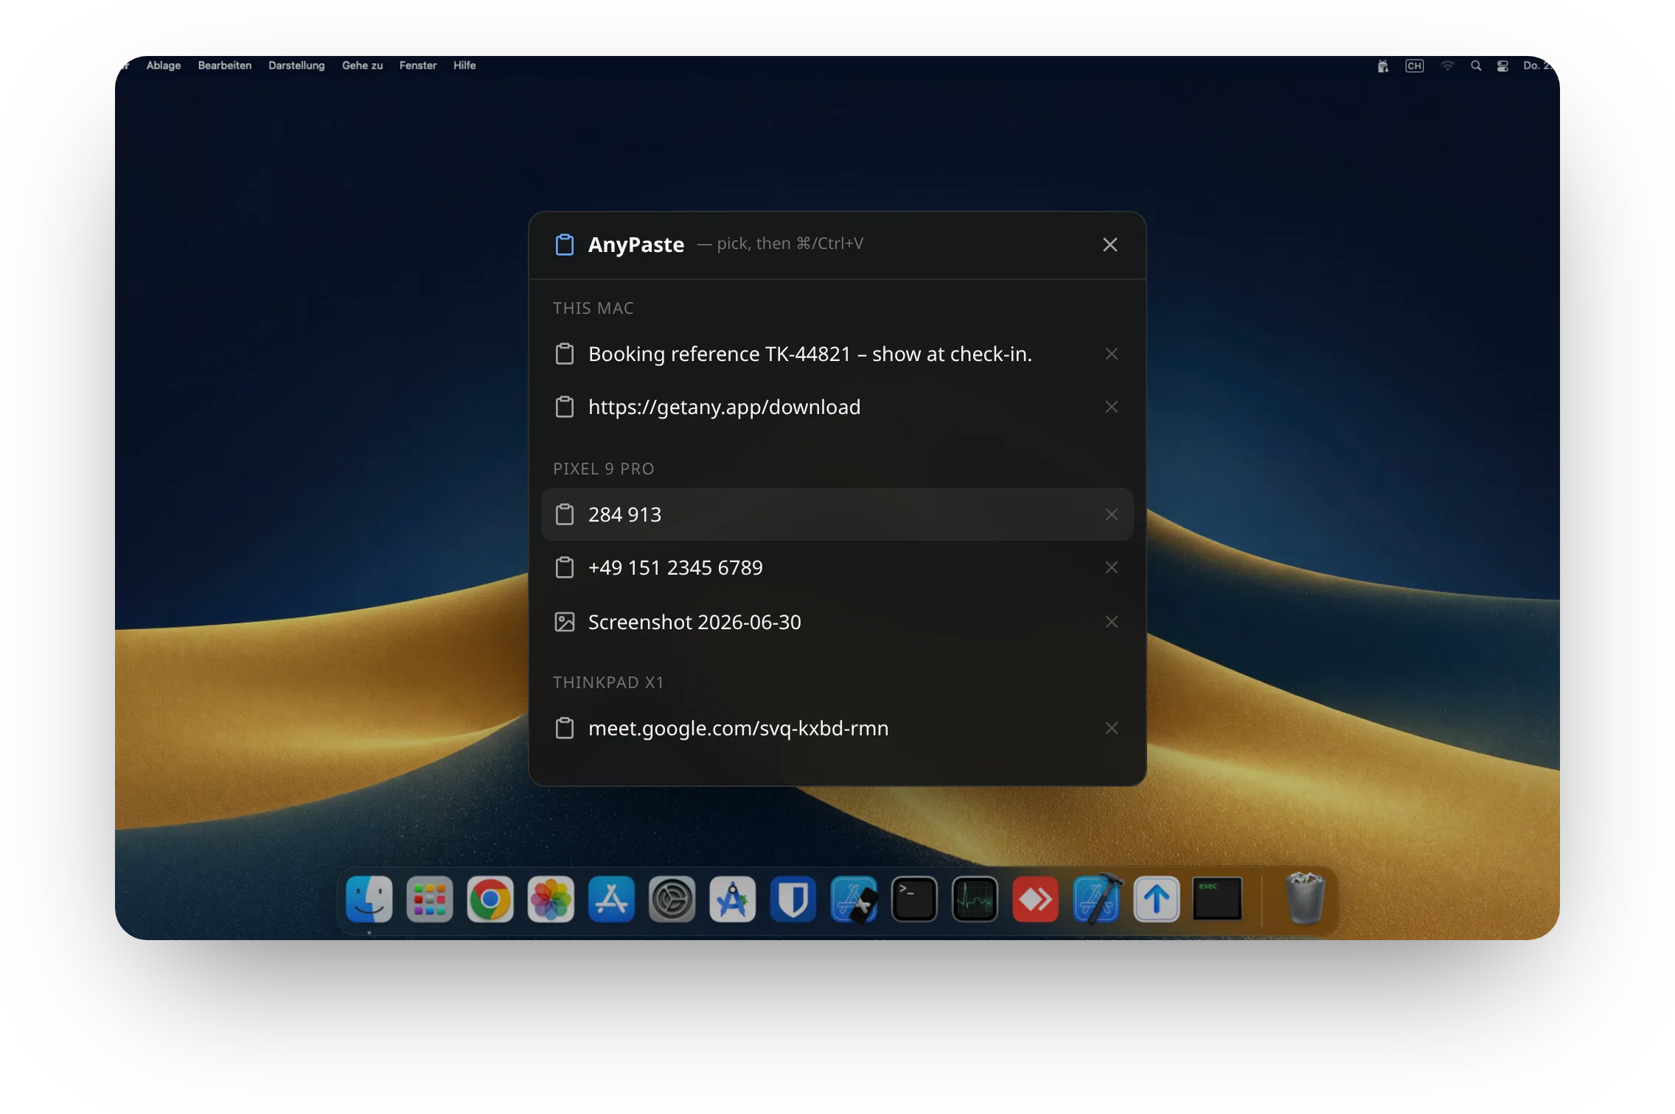The height and width of the screenshot is (1114, 1675).
Task: Click the Spotlight search icon in menu bar
Action: pos(1476,66)
